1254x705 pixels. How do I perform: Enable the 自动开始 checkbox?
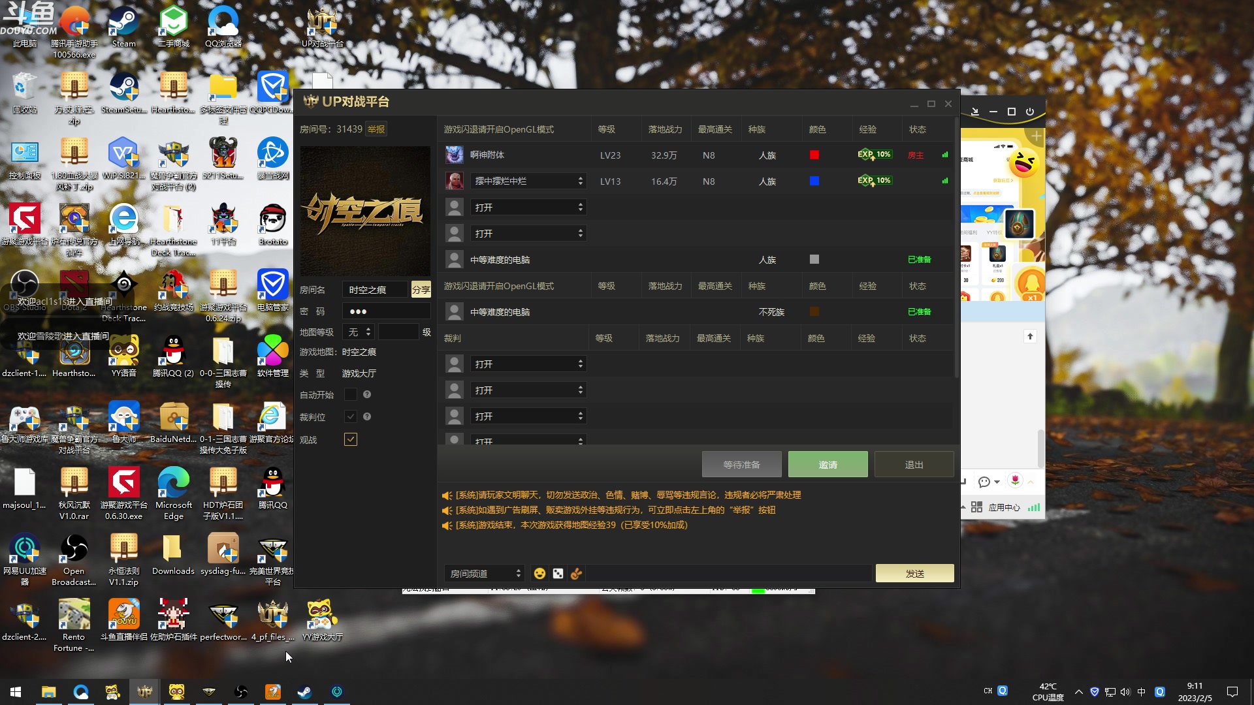(x=351, y=394)
